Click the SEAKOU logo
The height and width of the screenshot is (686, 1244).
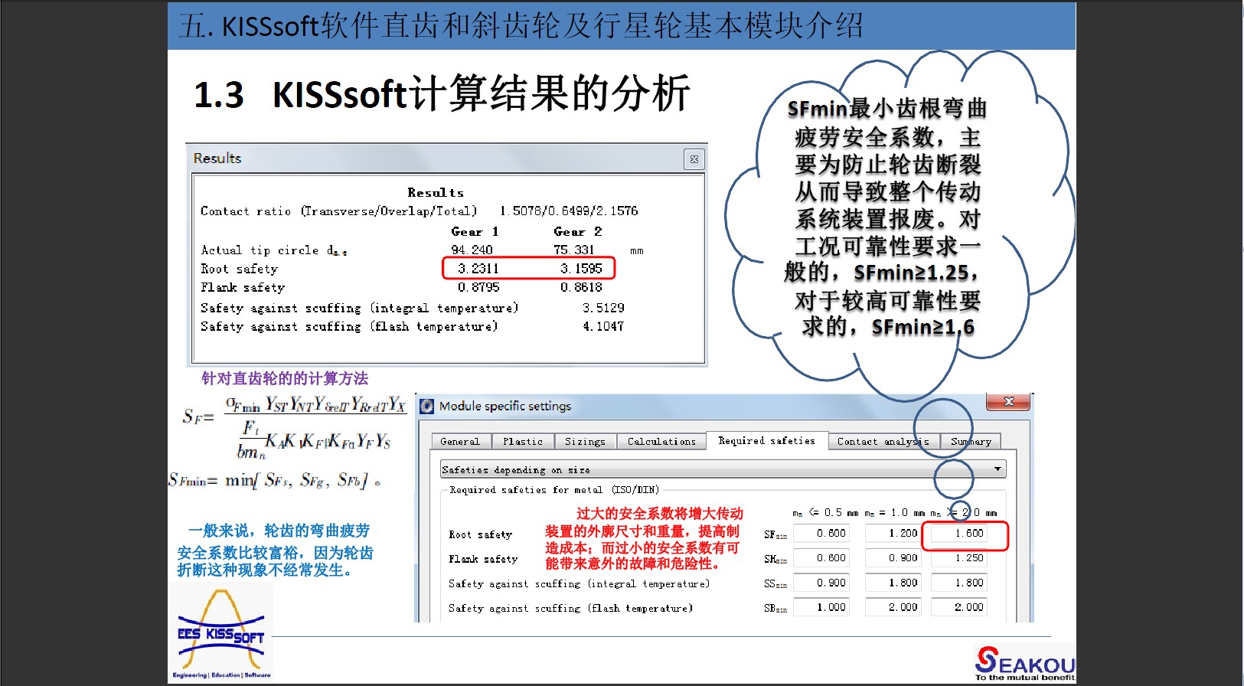pos(1024,663)
